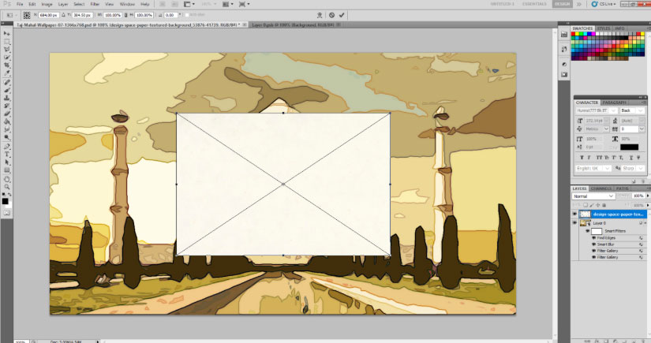Viewport: 651px width, 343px height.
Task: Select the Crop tool
Action: (x=7, y=65)
